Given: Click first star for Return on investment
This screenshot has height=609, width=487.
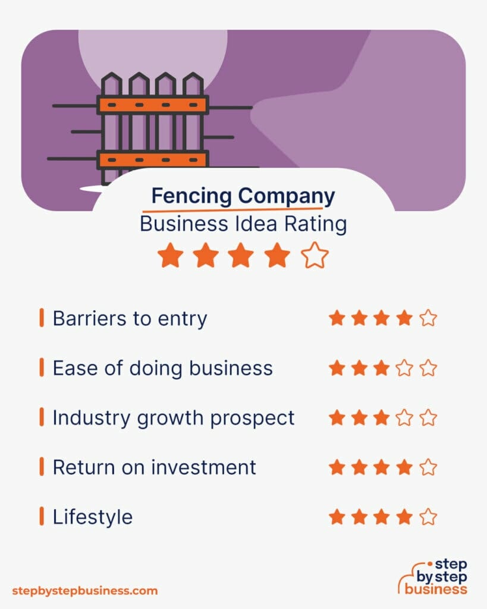Looking at the screenshot, I should (337, 467).
